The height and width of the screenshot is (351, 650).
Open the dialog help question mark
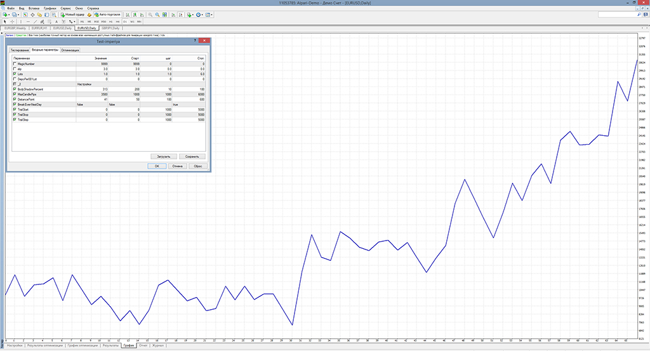click(196, 41)
